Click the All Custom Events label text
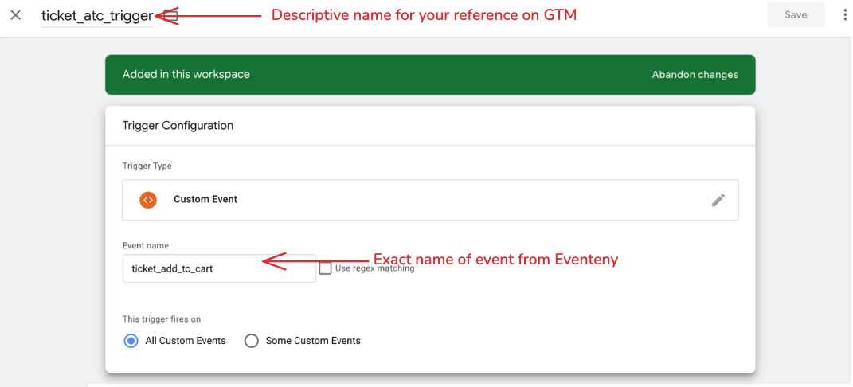This screenshot has width=853, height=387. click(186, 341)
